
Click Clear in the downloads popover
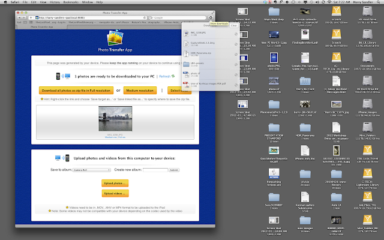[x=233, y=25]
